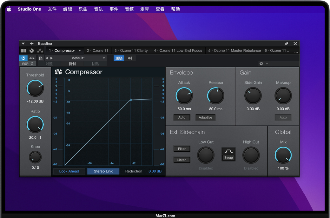Disable the Stereo Link toggle
Image resolution: width=330 pixels, height=218 pixels.
point(103,171)
